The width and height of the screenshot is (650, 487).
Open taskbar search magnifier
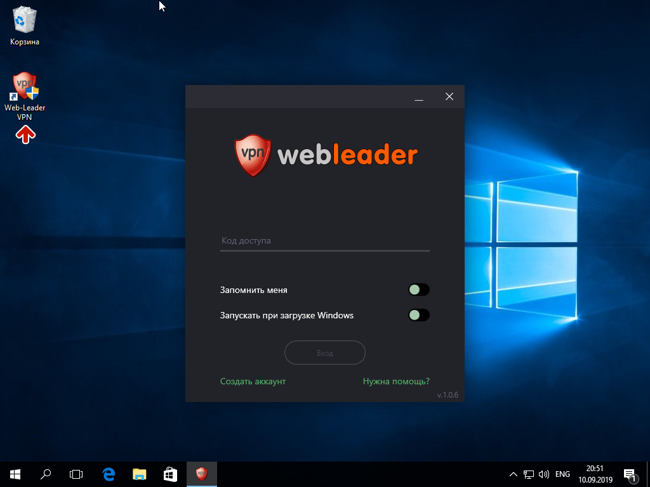(x=46, y=474)
